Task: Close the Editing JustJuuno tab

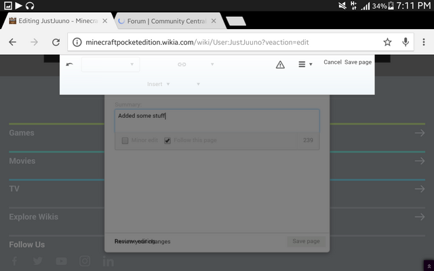Action: coord(105,21)
